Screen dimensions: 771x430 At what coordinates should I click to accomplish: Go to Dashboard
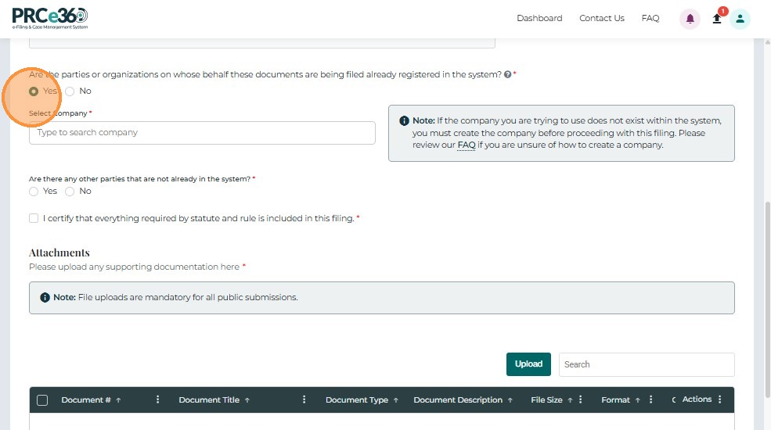pos(539,18)
